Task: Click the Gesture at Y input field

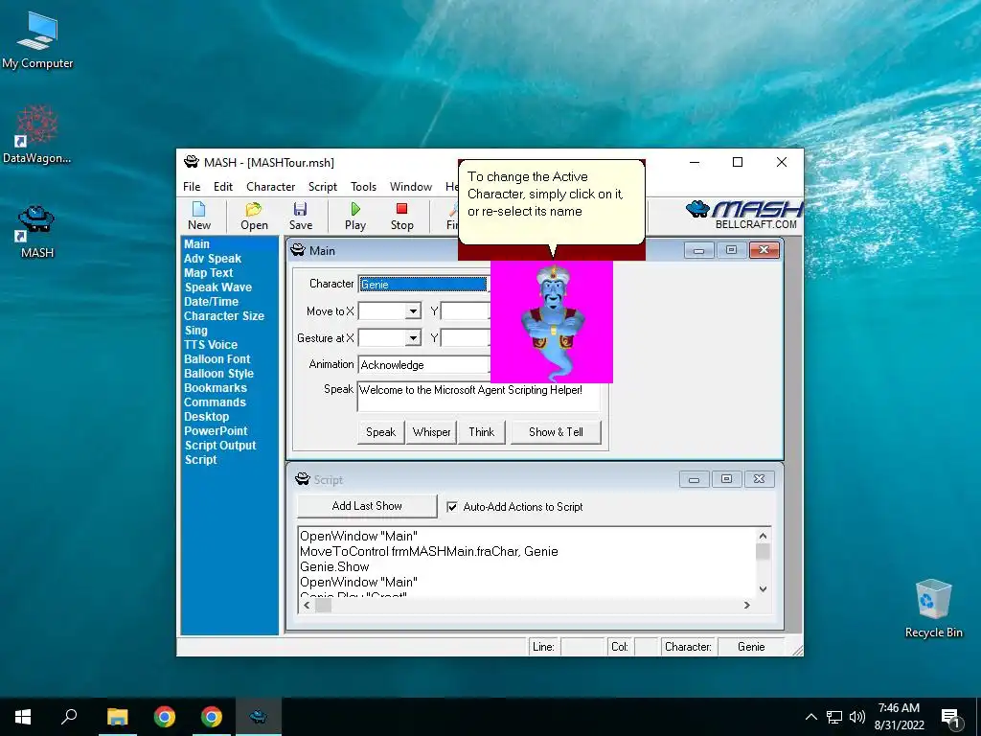Action: 466,338
